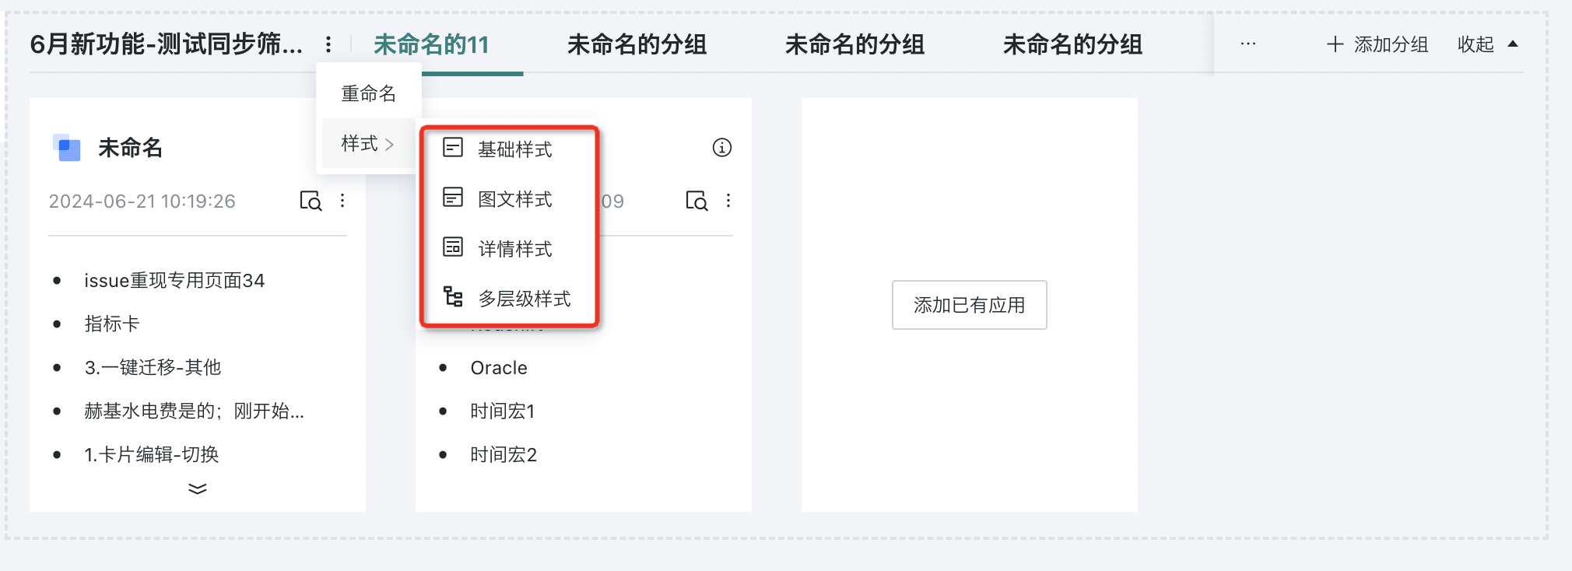Open the three-dot menu beside the portal title
Viewport: 1572px width, 571px height.
click(x=328, y=44)
